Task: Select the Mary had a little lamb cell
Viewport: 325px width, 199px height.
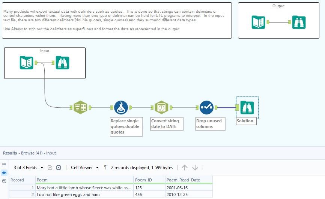Action: pos(84,188)
